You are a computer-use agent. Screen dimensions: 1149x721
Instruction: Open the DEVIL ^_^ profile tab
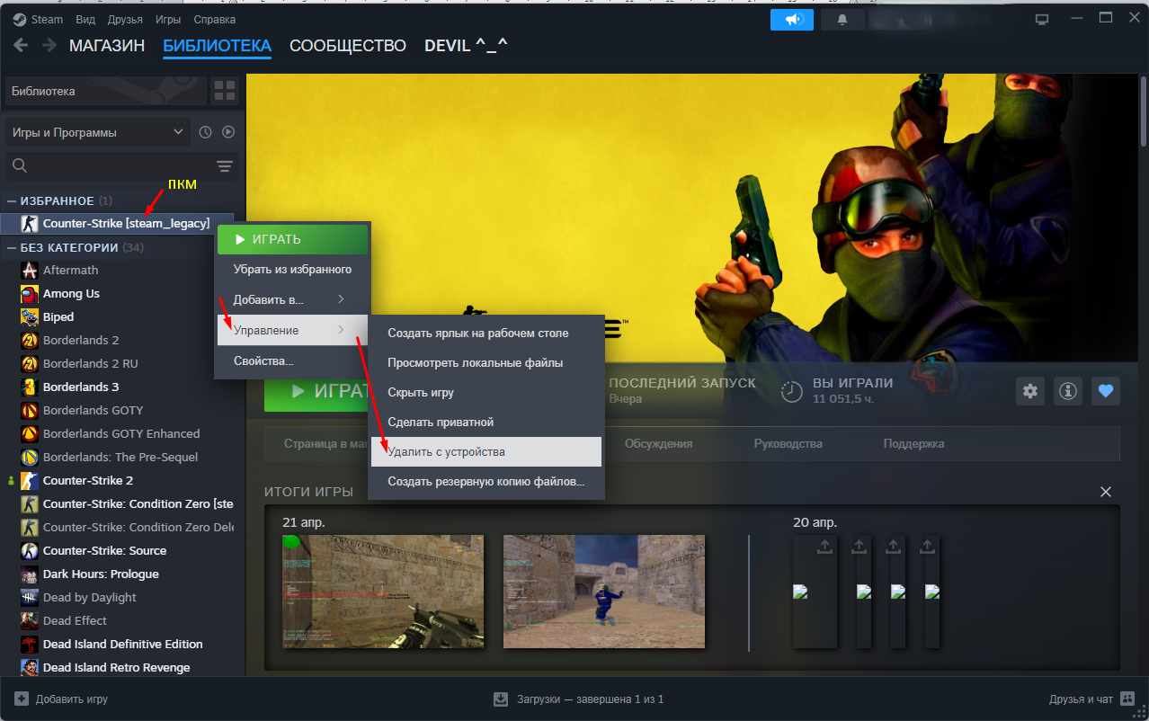(x=466, y=45)
